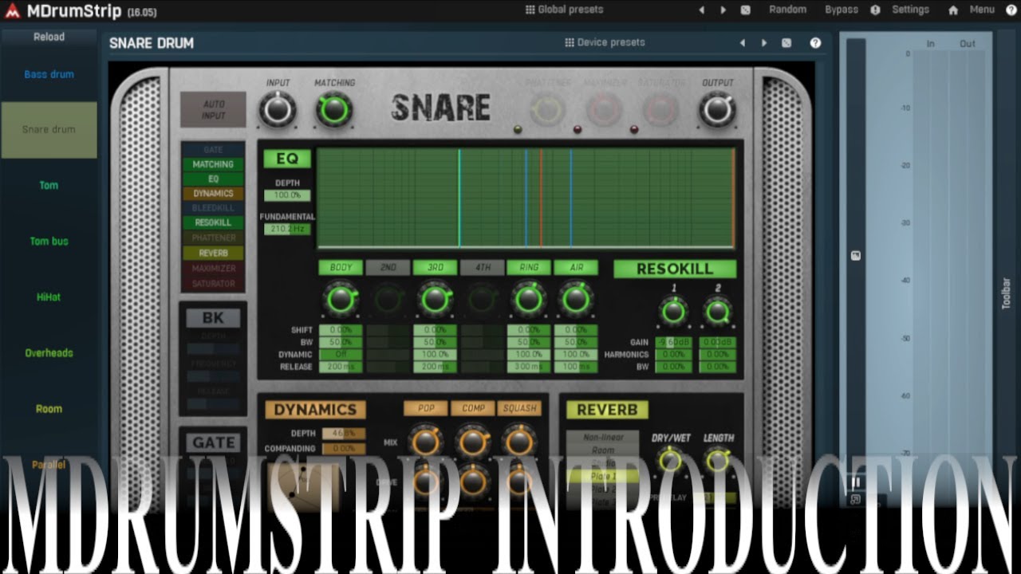Adjust the OUTPUT knob
The width and height of the screenshot is (1021, 574).
[717, 109]
